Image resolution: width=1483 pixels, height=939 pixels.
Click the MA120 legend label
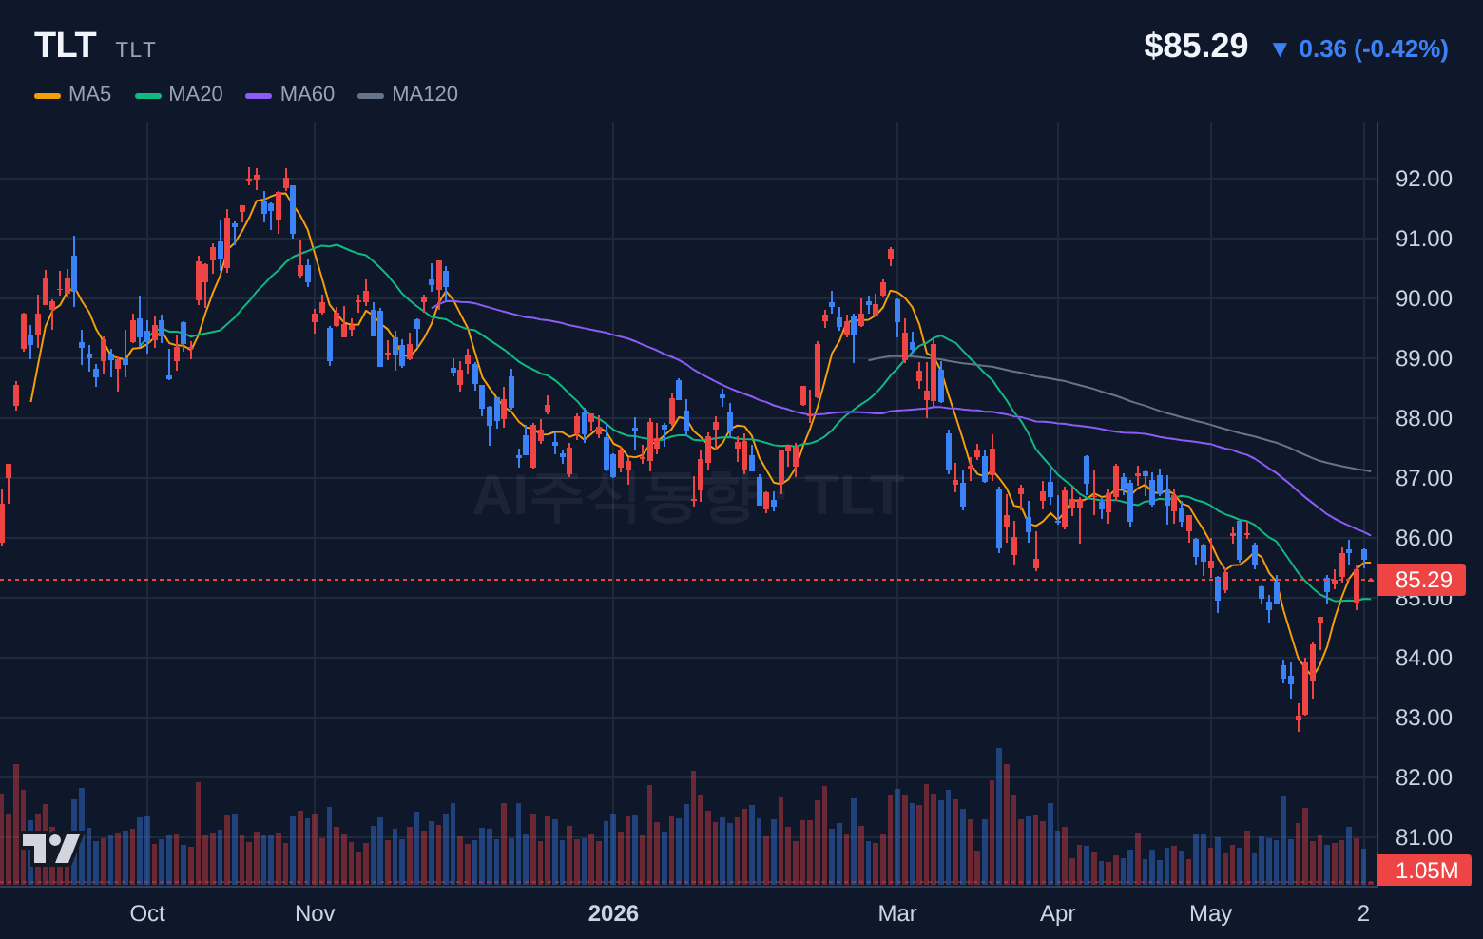pyautogui.click(x=425, y=94)
